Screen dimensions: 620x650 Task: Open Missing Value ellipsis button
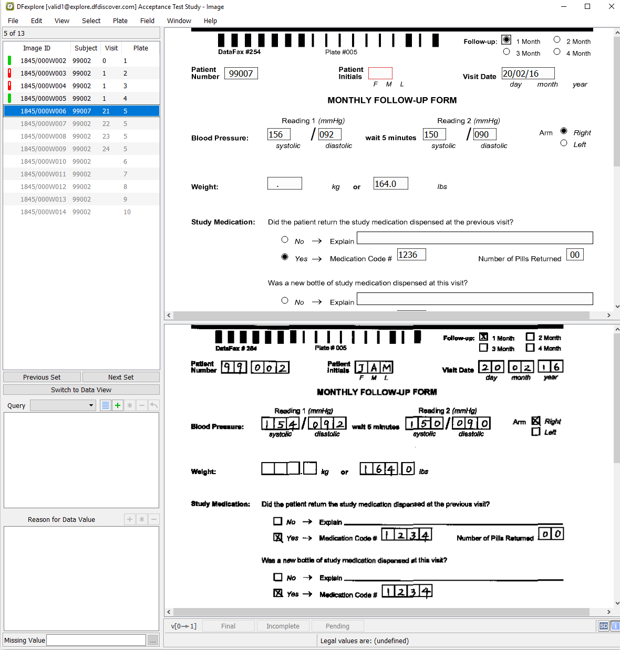(153, 640)
